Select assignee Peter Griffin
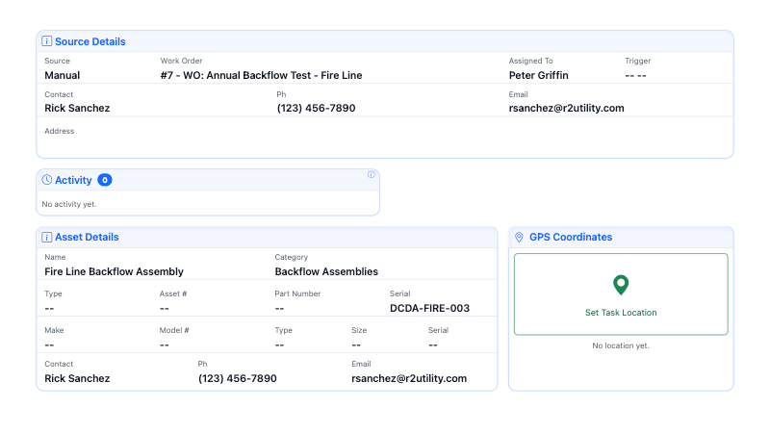This screenshot has width=770, height=433. coord(539,75)
